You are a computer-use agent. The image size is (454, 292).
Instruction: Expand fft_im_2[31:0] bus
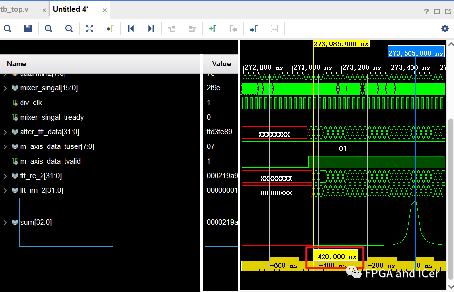pyautogui.click(x=5, y=191)
